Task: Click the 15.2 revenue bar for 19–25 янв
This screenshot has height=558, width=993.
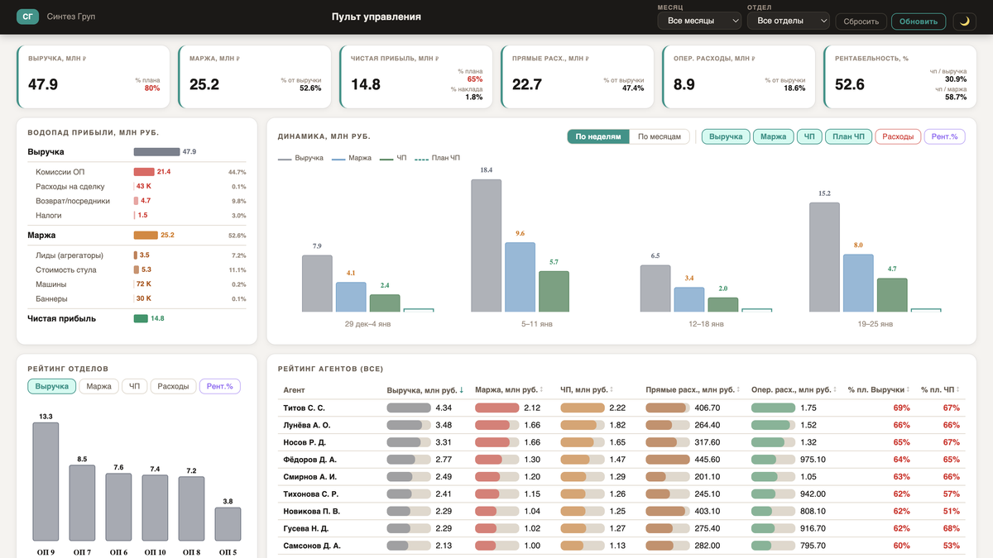Action: (x=824, y=257)
